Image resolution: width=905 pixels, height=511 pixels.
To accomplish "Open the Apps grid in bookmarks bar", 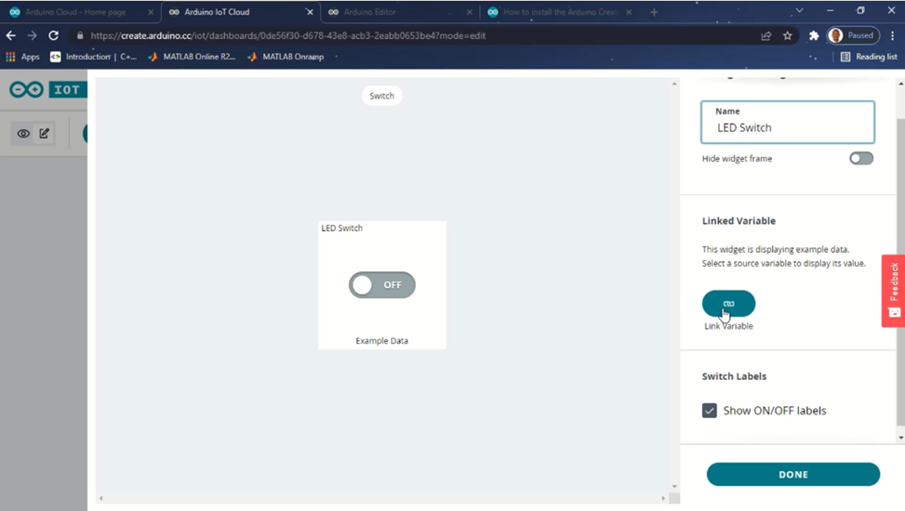I will (x=22, y=57).
